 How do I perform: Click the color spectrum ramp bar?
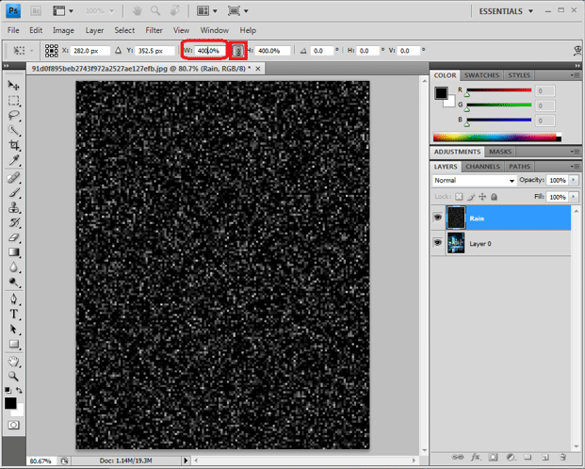tap(495, 137)
